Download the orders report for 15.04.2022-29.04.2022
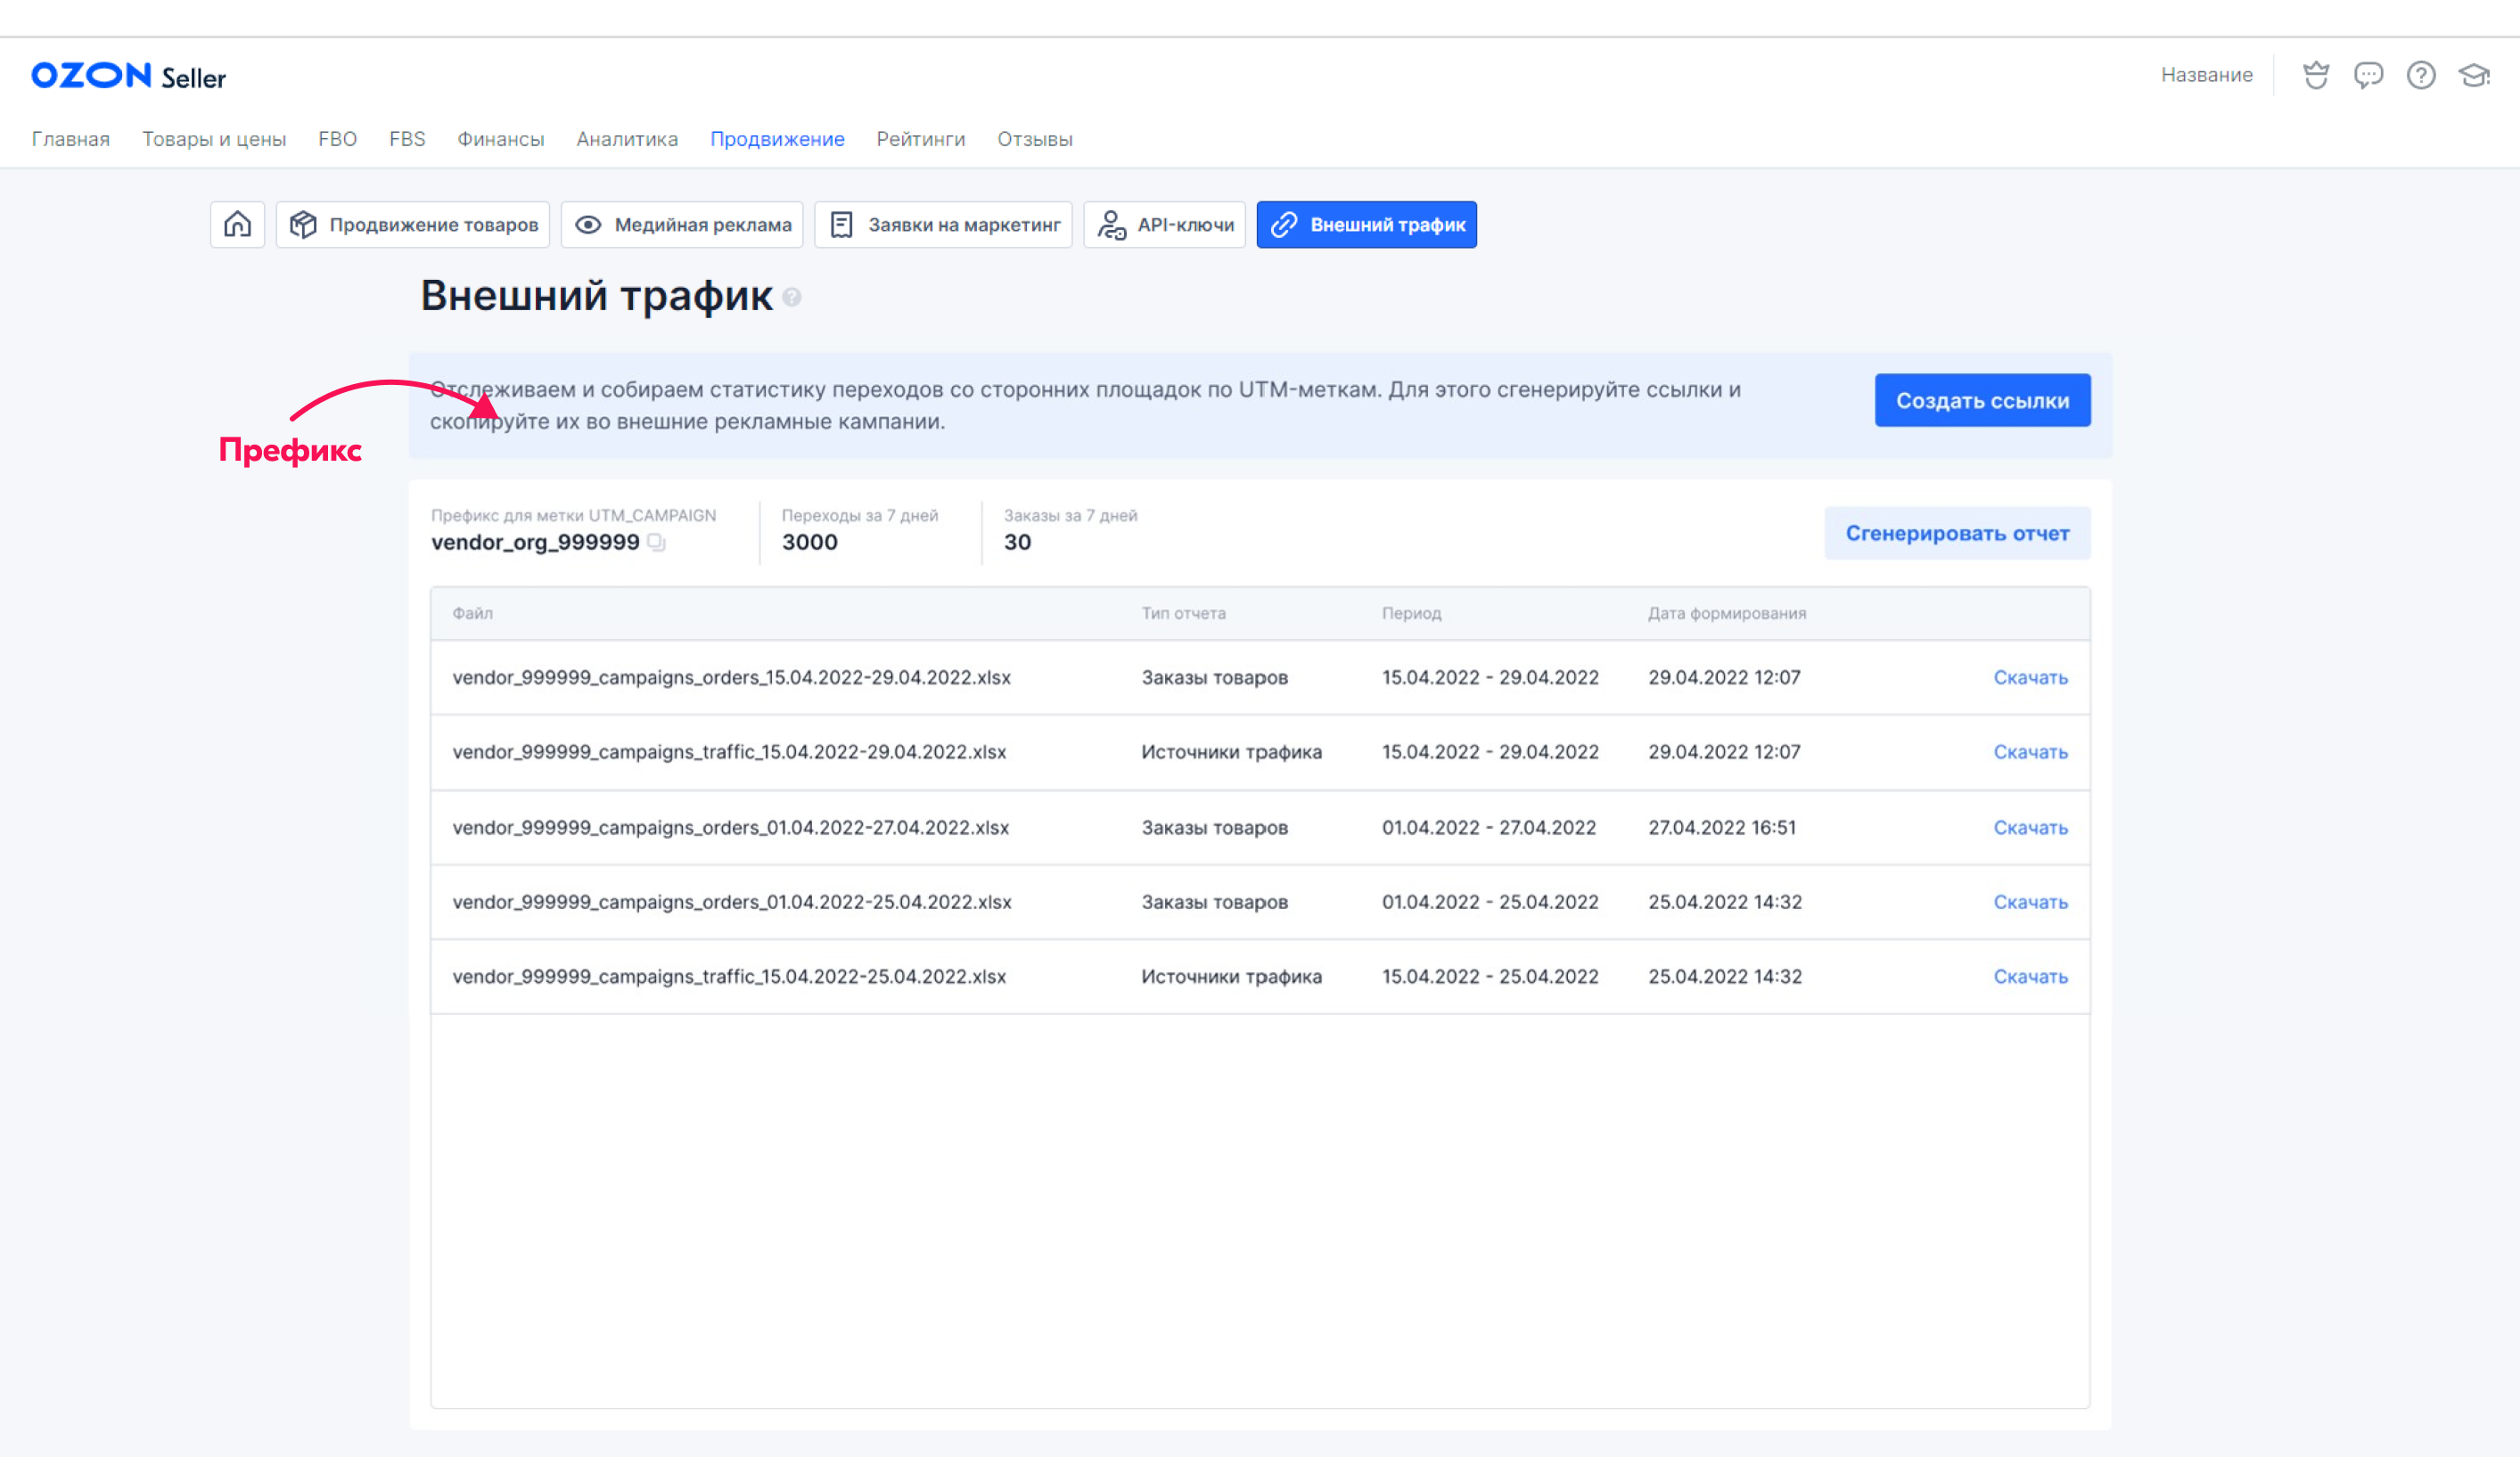2520x1457 pixels. [x=2030, y=677]
